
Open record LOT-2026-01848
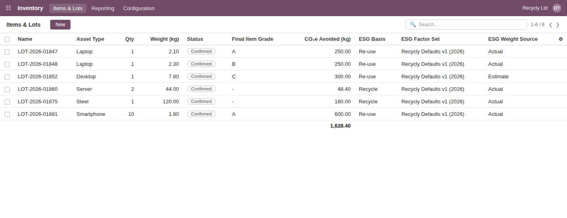click(x=38, y=64)
